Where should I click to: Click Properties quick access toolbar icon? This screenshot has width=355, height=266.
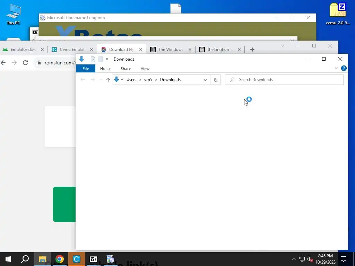pyautogui.click(x=93, y=59)
